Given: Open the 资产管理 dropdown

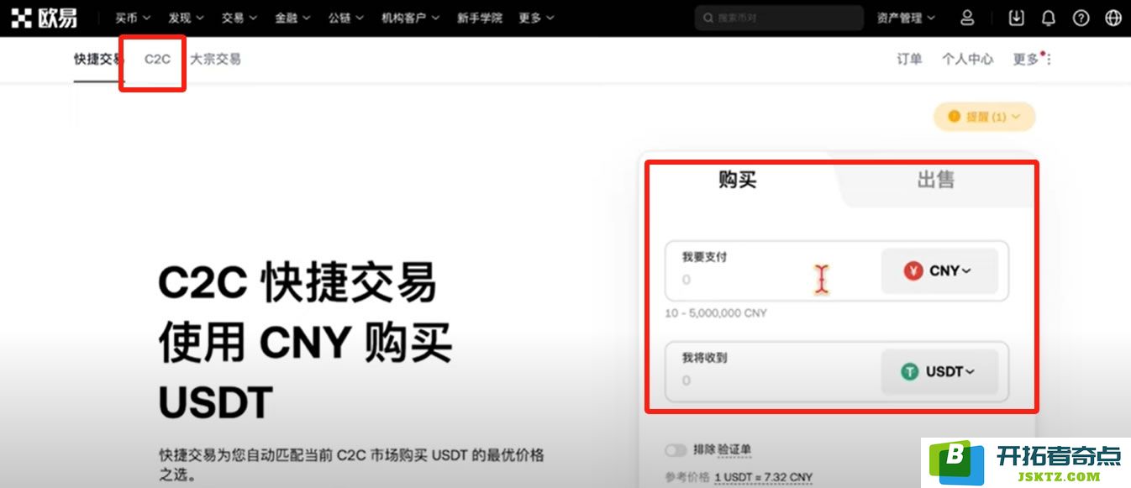Looking at the screenshot, I should (x=905, y=18).
